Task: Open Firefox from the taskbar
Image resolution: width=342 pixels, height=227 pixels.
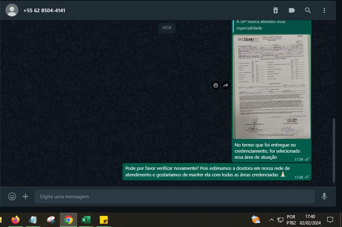Action: coord(15,220)
